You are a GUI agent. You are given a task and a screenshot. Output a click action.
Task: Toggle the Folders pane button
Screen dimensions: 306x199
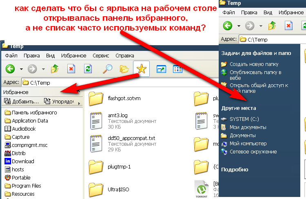click(x=124, y=69)
